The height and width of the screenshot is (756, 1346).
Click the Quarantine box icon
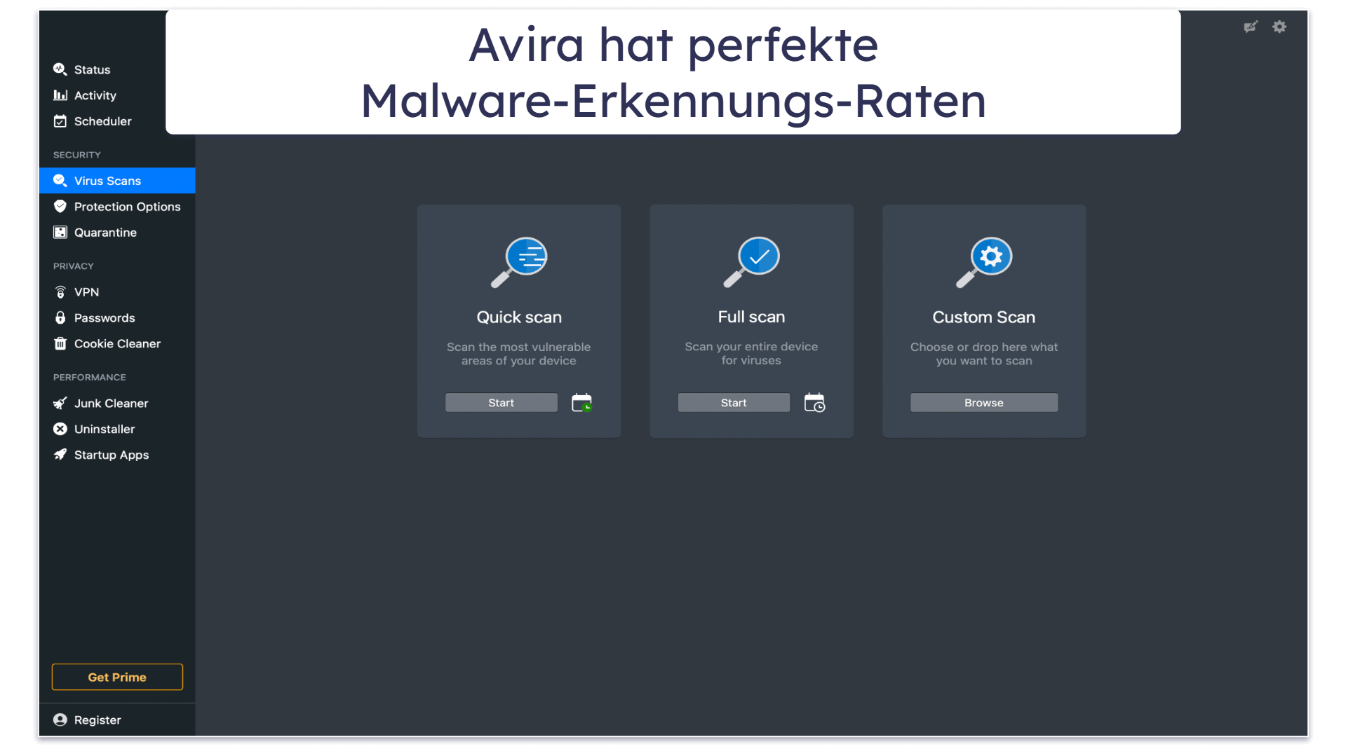point(60,233)
